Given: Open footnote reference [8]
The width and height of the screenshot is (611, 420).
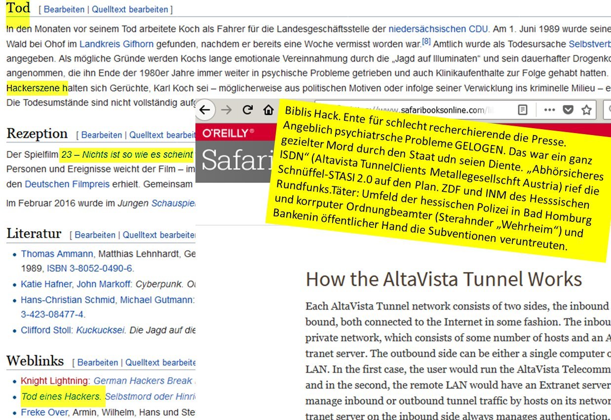Looking at the screenshot, I should coord(426,42).
